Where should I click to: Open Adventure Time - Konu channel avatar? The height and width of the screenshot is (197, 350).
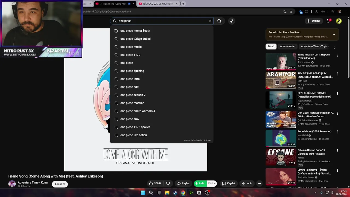click(12, 184)
